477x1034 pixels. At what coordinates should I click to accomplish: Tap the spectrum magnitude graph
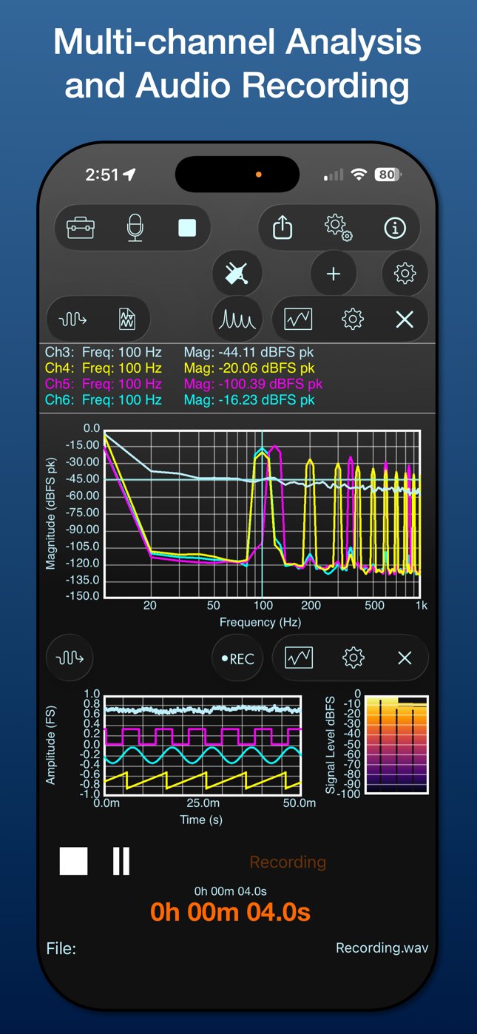[263, 513]
